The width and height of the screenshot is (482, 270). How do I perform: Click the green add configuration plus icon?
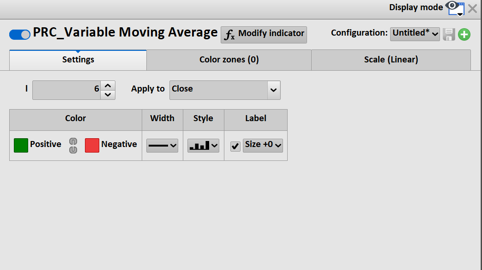pyautogui.click(x=464, y=34)
